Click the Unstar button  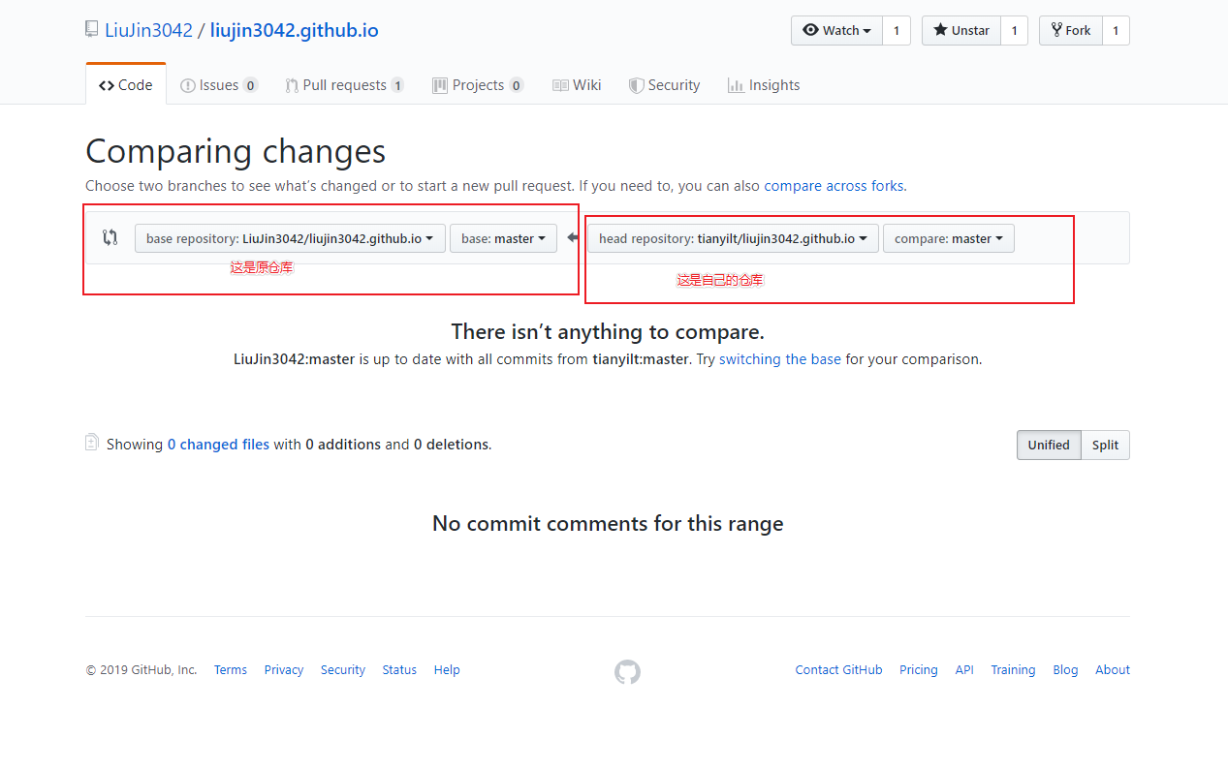click(961, 30)
